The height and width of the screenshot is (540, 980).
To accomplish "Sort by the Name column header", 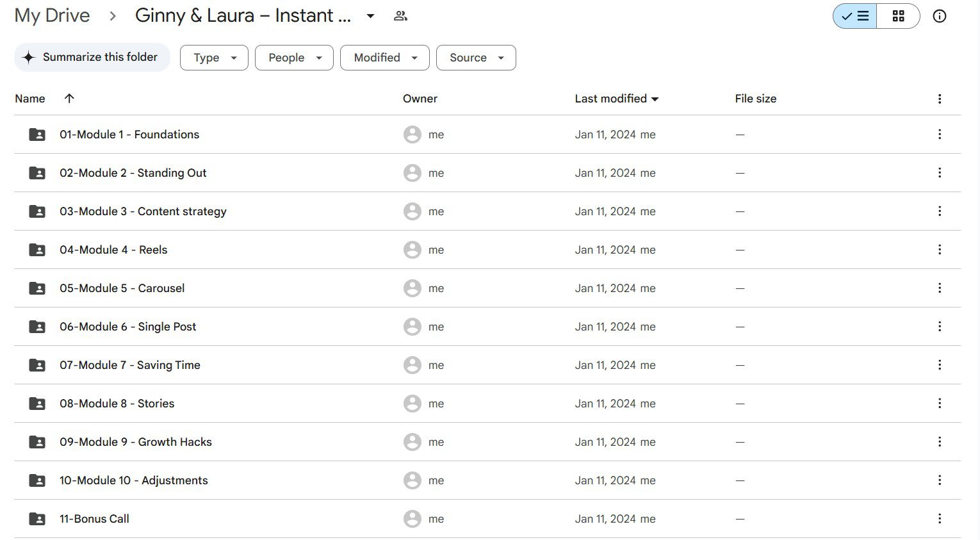I will tap(30, 99).
